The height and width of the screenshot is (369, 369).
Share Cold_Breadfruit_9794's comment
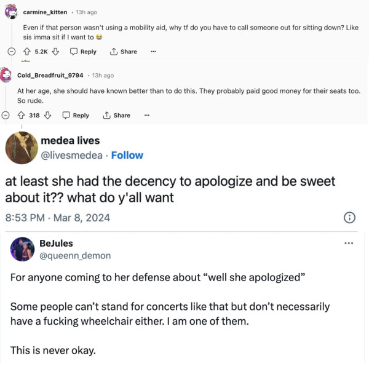(116, 115)
